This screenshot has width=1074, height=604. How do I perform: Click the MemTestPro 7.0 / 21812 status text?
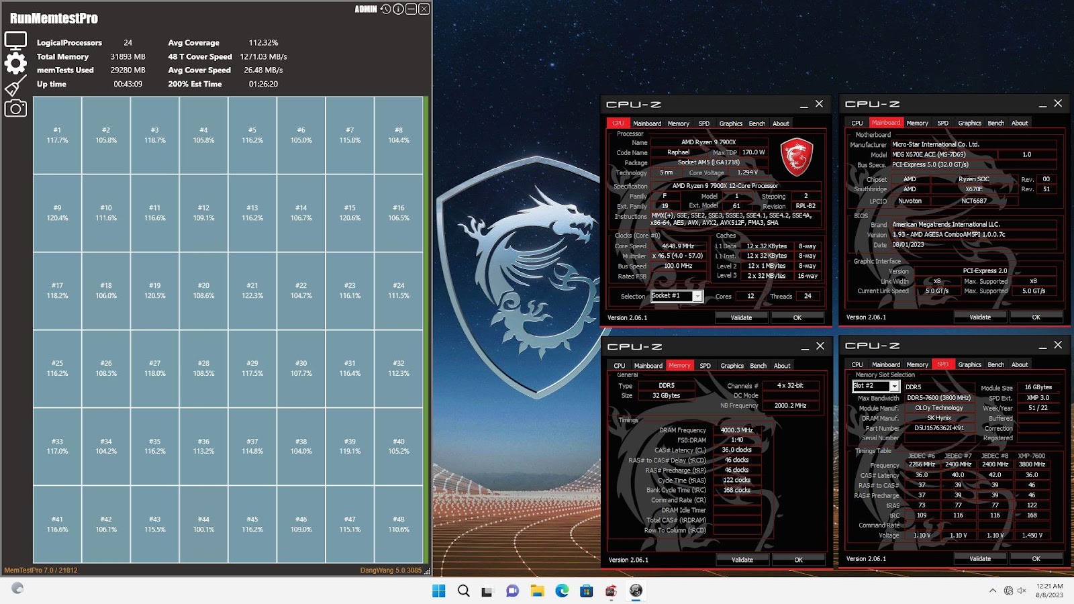(x=41, y=570)
